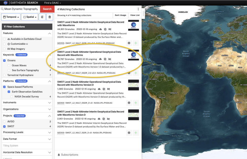
Task: Click info icon for SWOT_L2_NALT_IGDR_2.0
Action: tap(129, 43)
